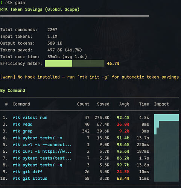181x188 pixels.
Task: Click the impact bar for vitest run
Action: click(166, 118)
